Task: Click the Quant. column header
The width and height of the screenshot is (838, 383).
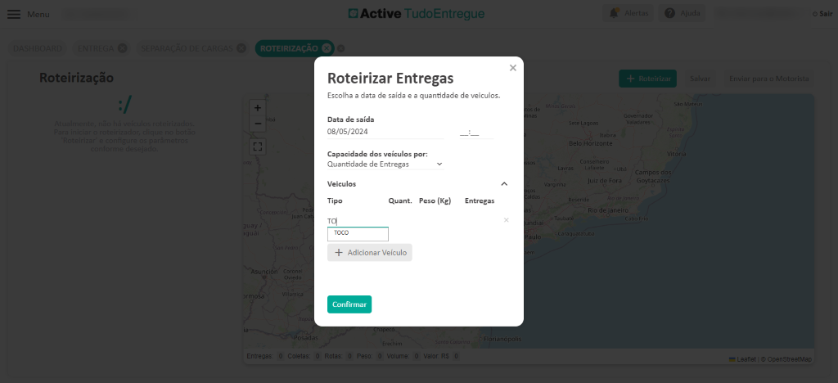Action: (x=400, y=201)
